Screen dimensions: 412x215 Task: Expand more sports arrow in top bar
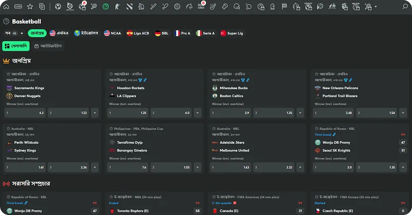coord(376,6)
